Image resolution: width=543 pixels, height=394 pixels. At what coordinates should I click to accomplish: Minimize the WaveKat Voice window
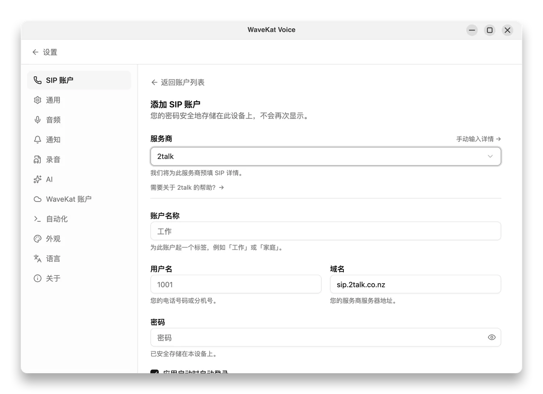click(x=472, y=30)
